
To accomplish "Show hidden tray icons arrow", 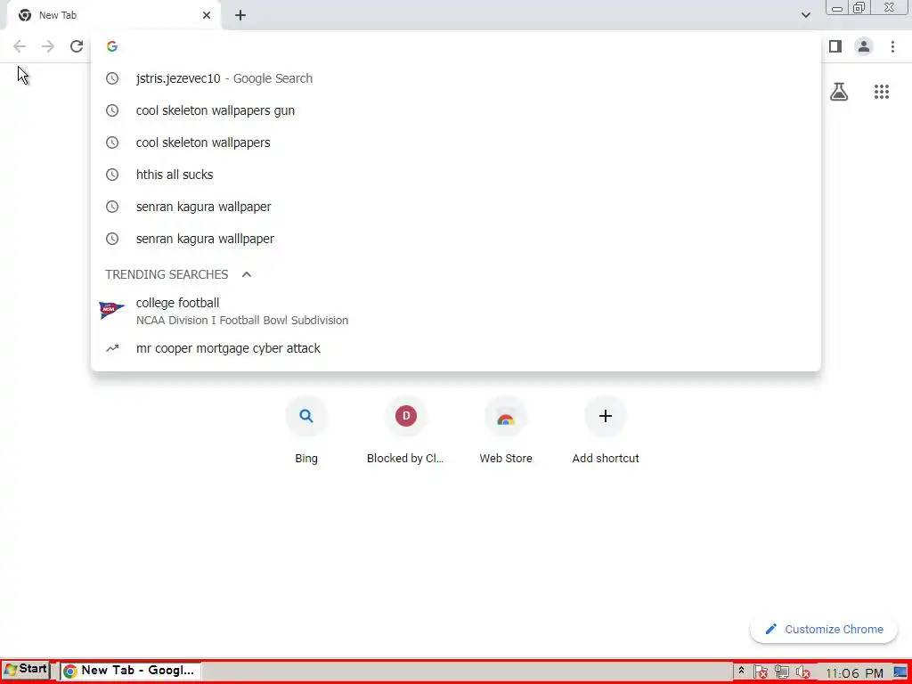I will click(741, 671).
